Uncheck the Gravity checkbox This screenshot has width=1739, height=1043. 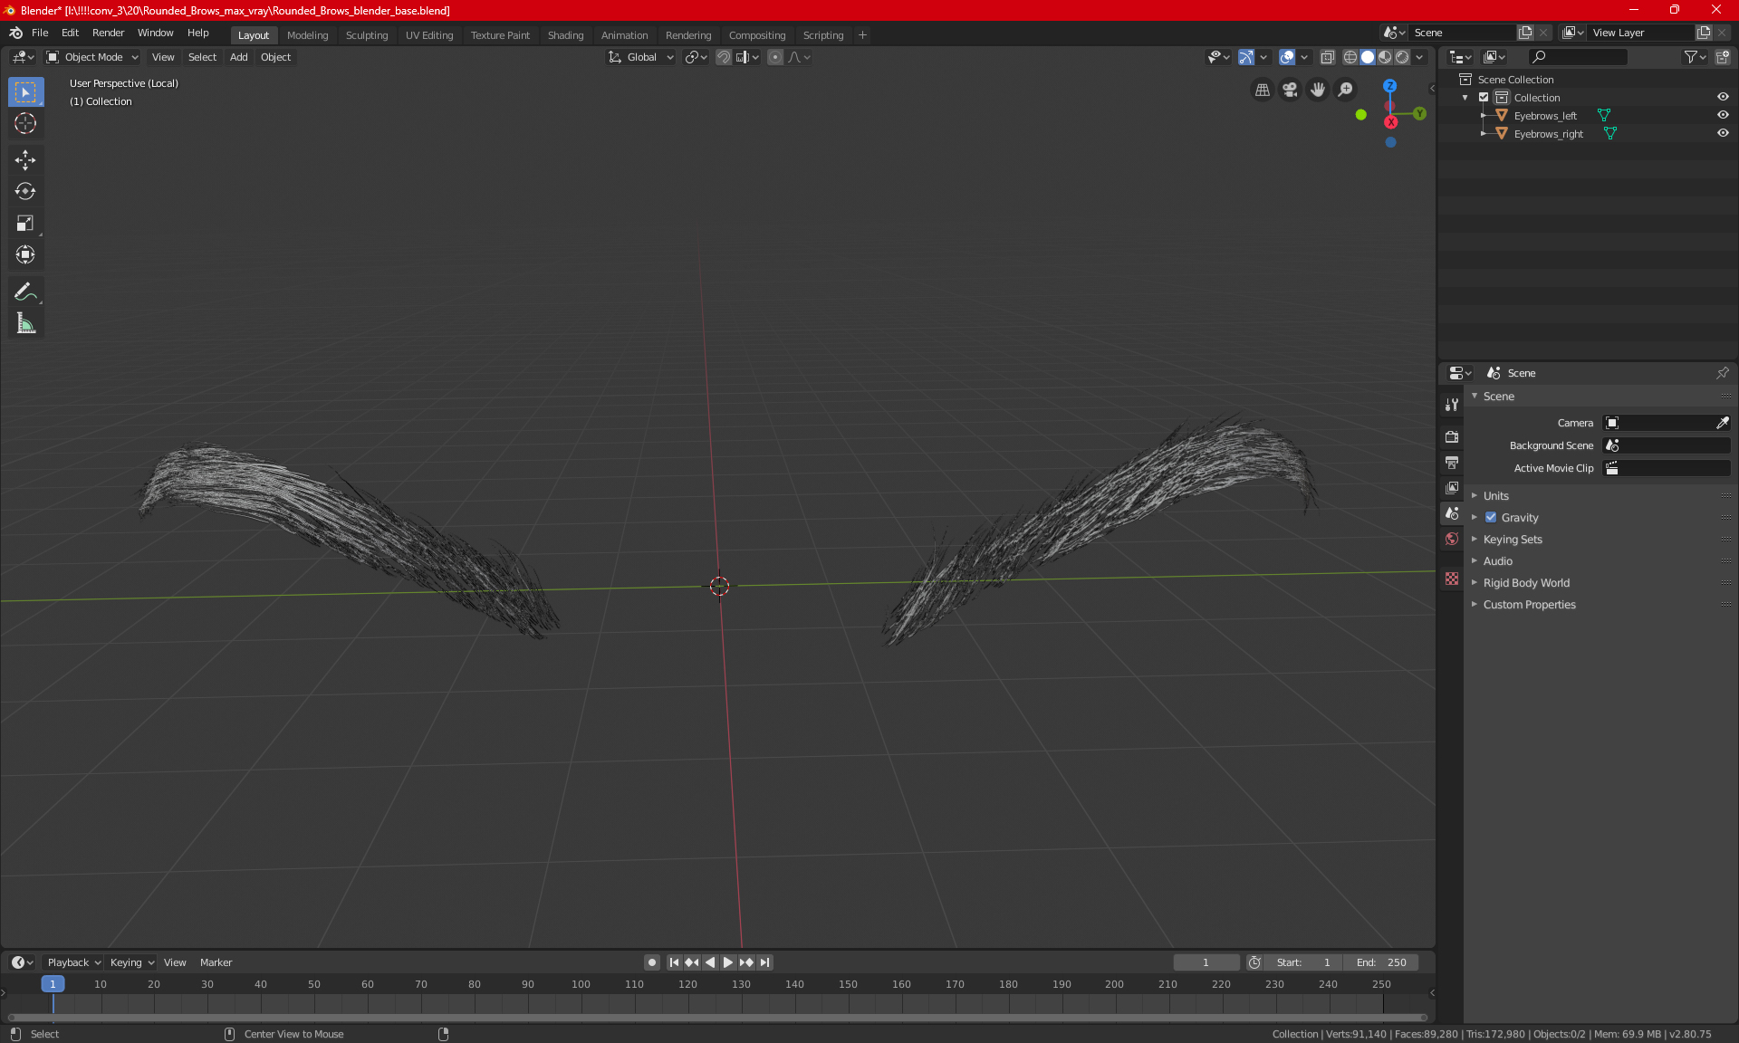[1491, 518]
